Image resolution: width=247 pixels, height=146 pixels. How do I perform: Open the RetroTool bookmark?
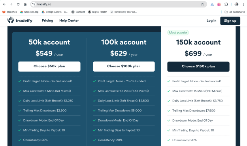(x=124, y=12)
